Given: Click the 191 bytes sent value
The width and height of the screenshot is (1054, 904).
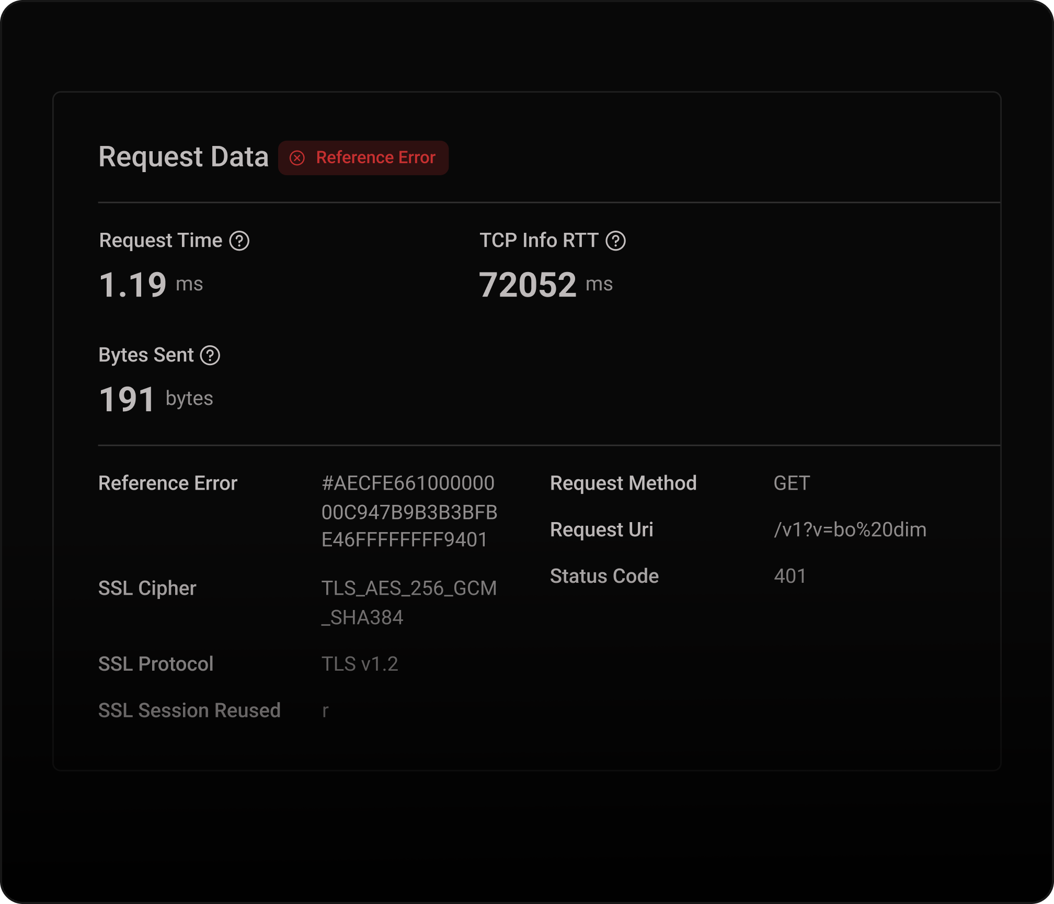Looking at the screenshot, I should (127, 399).
